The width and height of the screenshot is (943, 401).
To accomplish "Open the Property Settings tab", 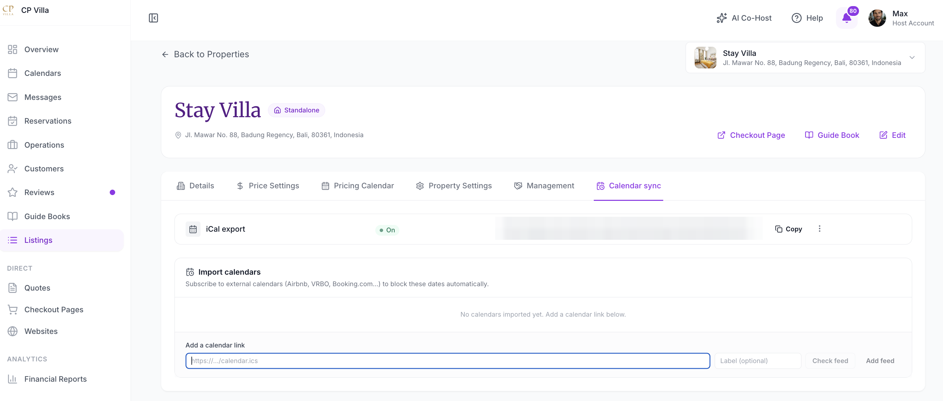I will [x=454, y=186].
